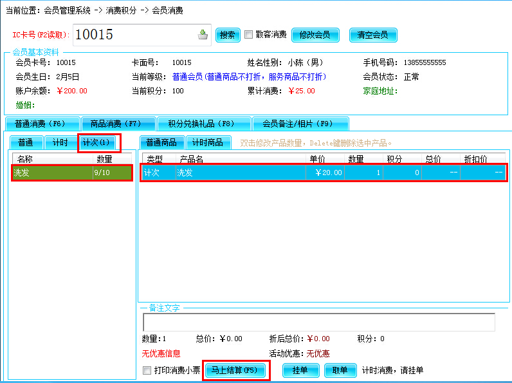Screen dimensions: 512x383
Task: Click the 马上结算 (F5) button
Action: coord(235,370)
